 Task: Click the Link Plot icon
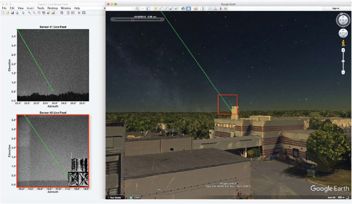tap(61, 13)
